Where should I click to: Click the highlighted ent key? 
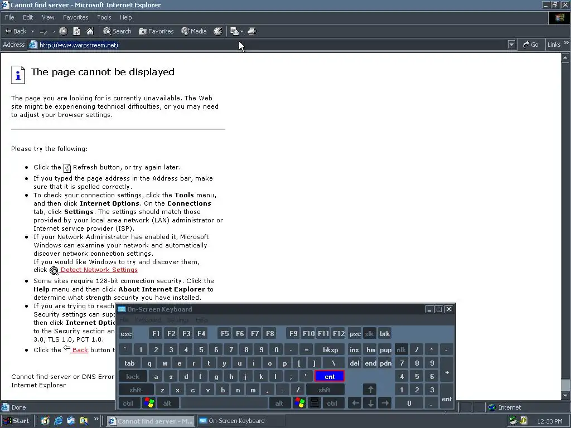[x=330, y=377]
